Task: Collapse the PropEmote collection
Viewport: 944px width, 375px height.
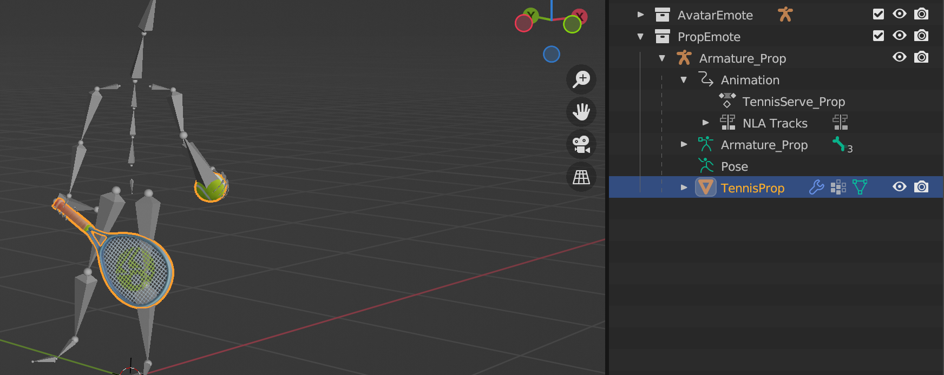Action: click(641, 37)
